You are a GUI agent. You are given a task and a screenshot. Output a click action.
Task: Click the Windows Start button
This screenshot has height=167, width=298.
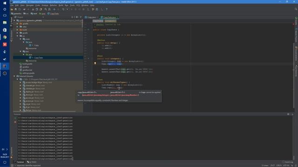5,3
